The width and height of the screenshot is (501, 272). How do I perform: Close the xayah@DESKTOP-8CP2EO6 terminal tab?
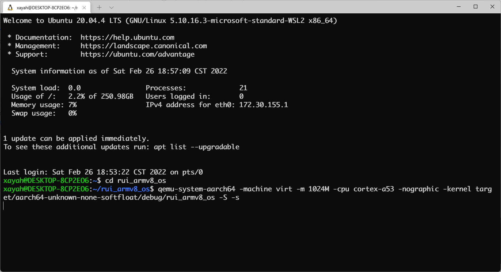click(84, 8)
